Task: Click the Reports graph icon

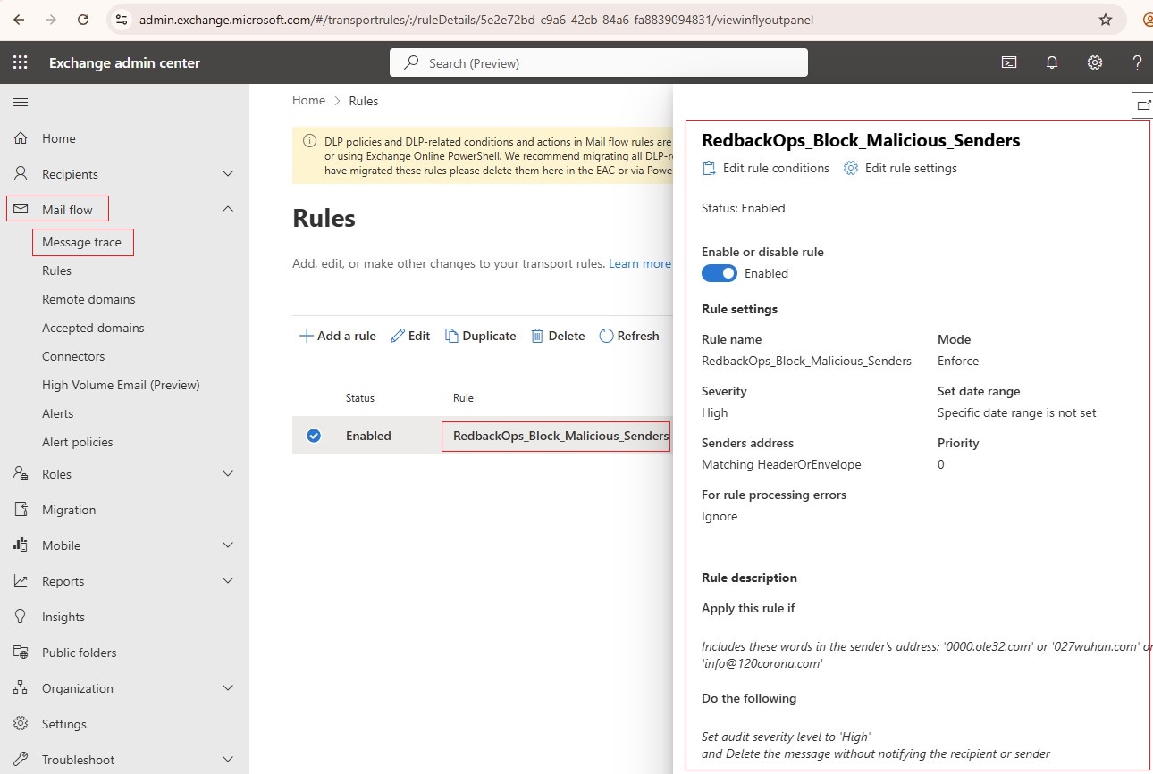Action: pyautogui.click(x=21, y=581)
